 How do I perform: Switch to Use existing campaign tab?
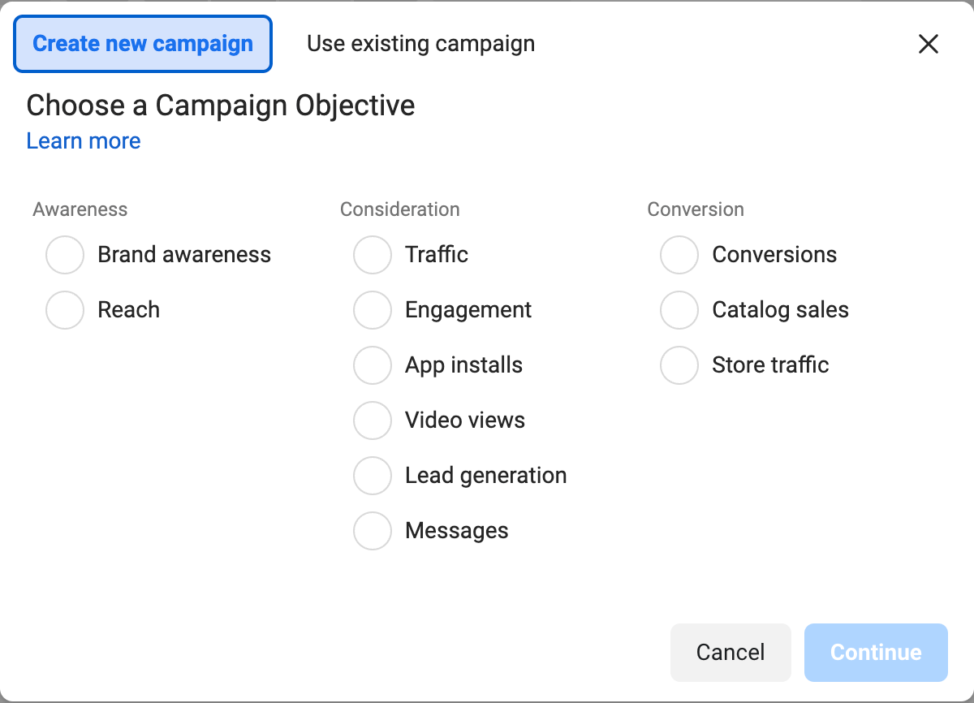420,44
